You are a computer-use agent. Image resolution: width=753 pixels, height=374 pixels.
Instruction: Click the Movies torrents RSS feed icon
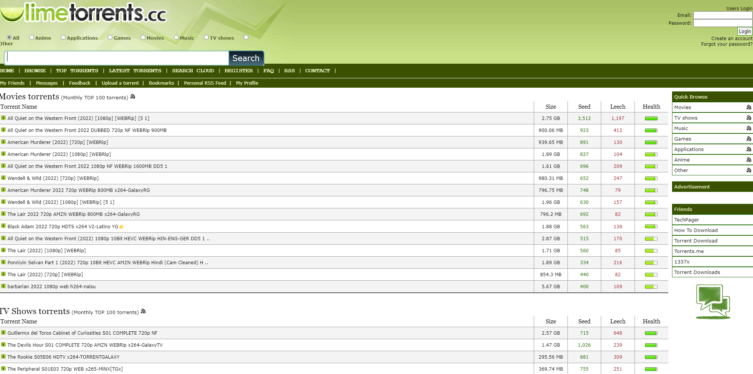pos(133,97)
